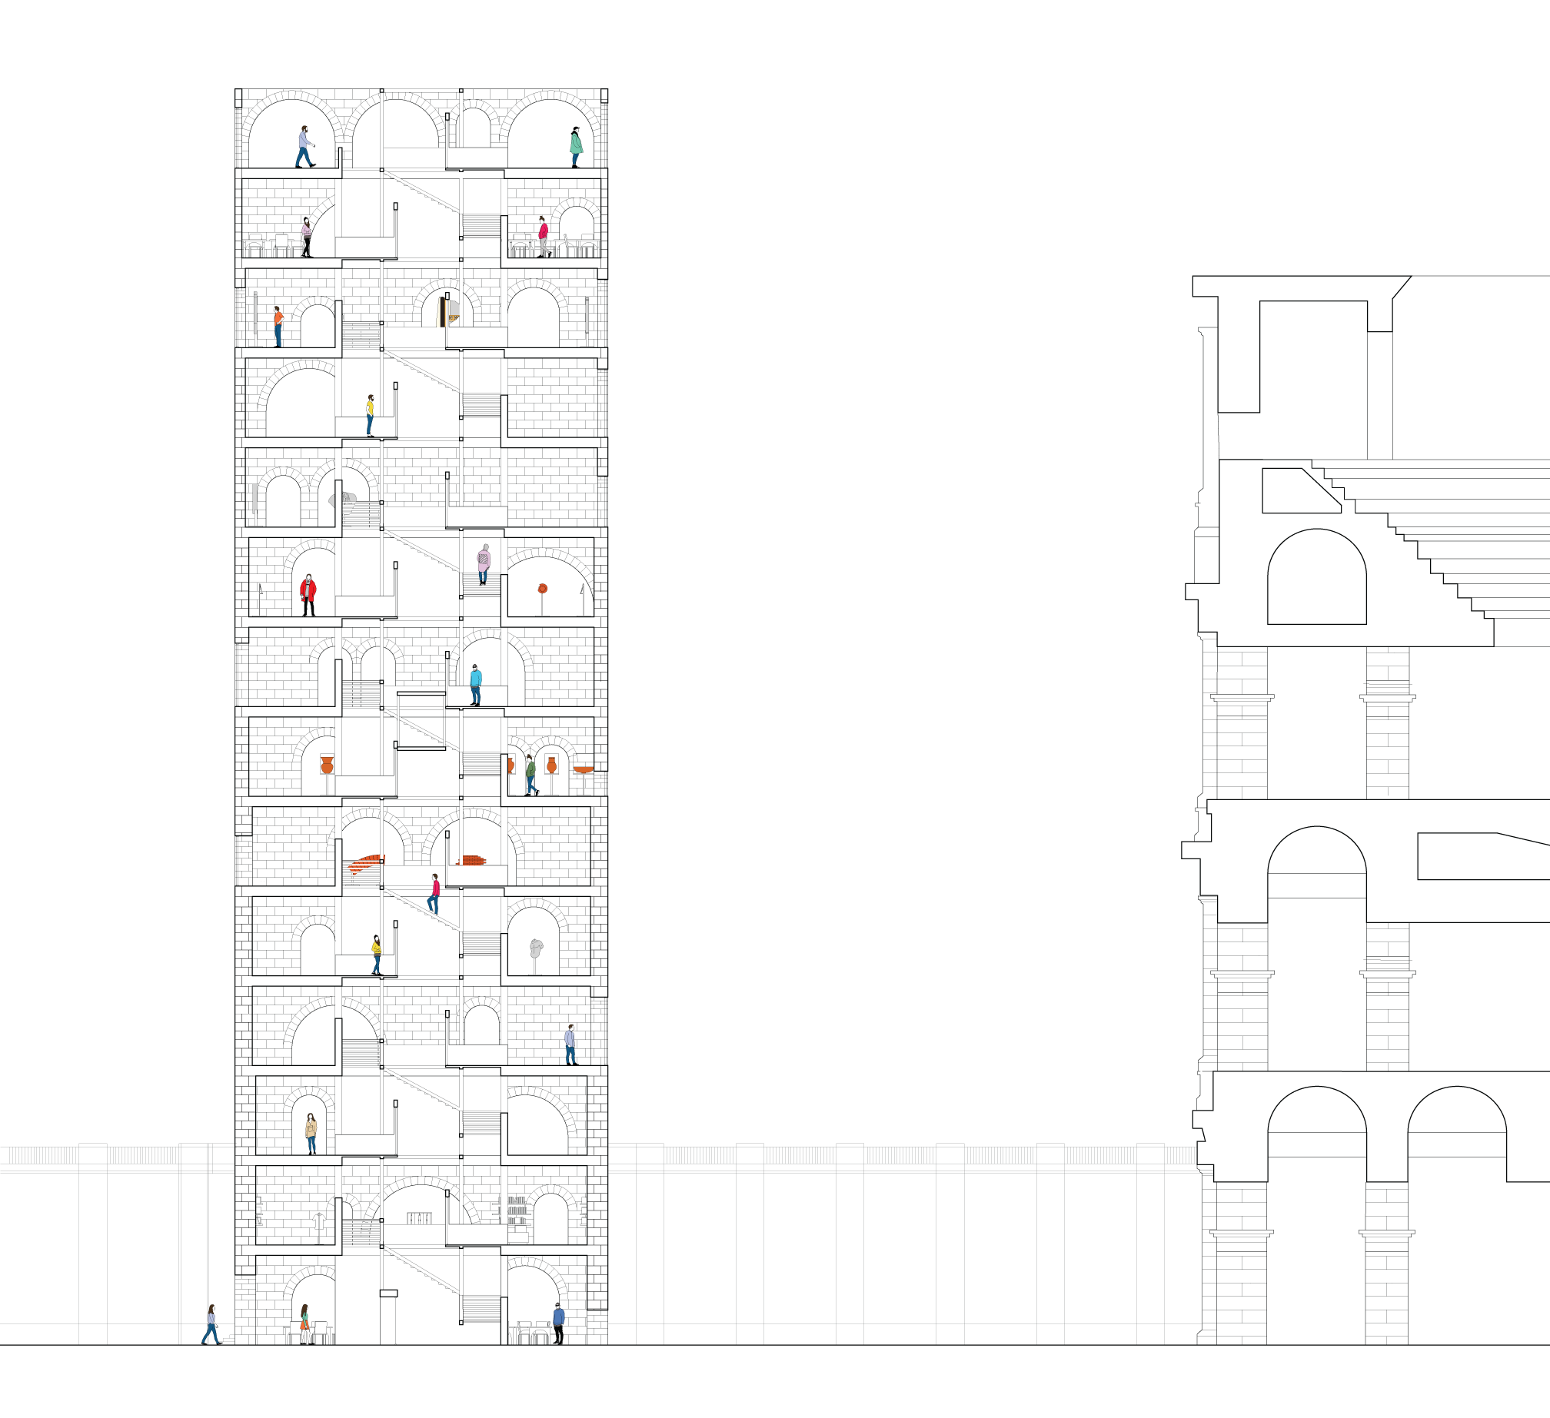Select the orange vase in the left arched niche
This screenshot has width=1550, height=1418.
pos(327,765)
